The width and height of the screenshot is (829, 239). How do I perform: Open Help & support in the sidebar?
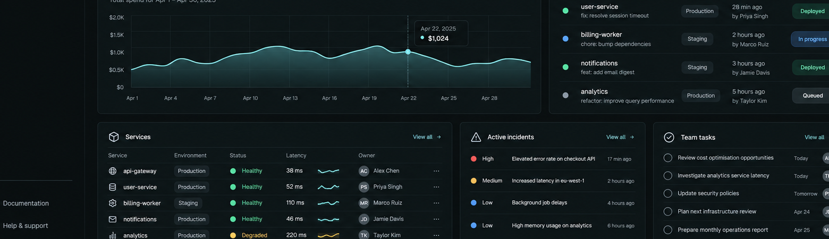(26, 226)
